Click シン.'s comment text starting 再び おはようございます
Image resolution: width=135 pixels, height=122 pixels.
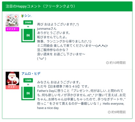click(x=72, y=41)
